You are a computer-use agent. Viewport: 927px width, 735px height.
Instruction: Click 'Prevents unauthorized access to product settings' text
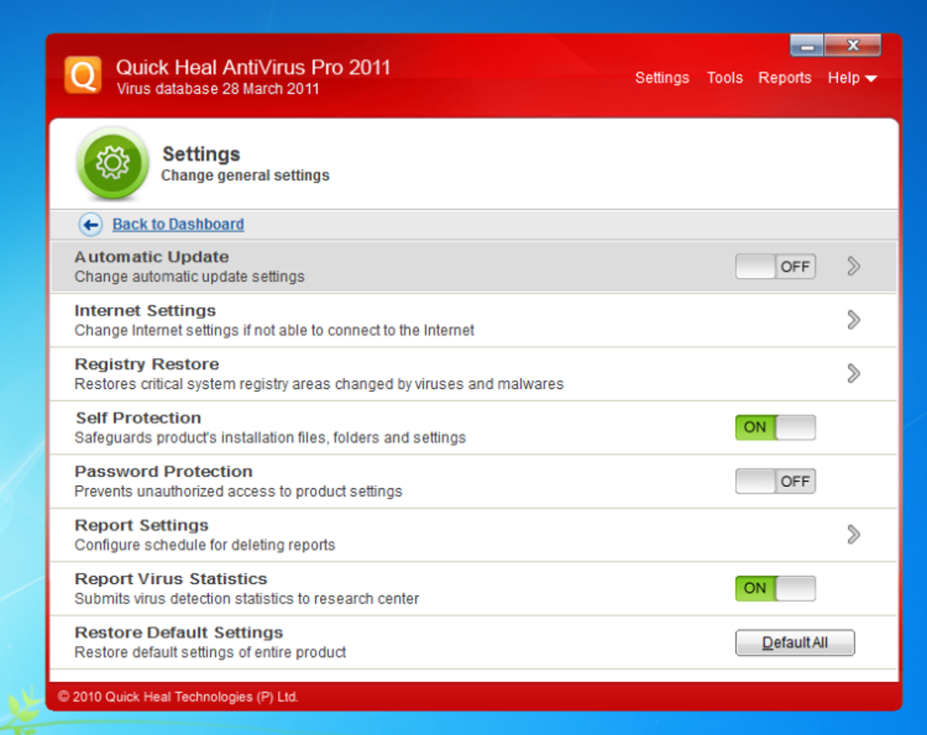point(238,492)
